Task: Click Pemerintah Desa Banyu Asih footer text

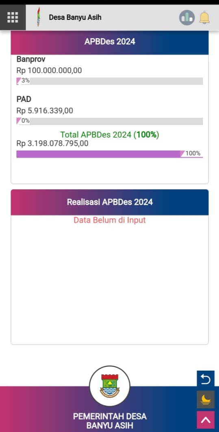Action: [110, 421]
